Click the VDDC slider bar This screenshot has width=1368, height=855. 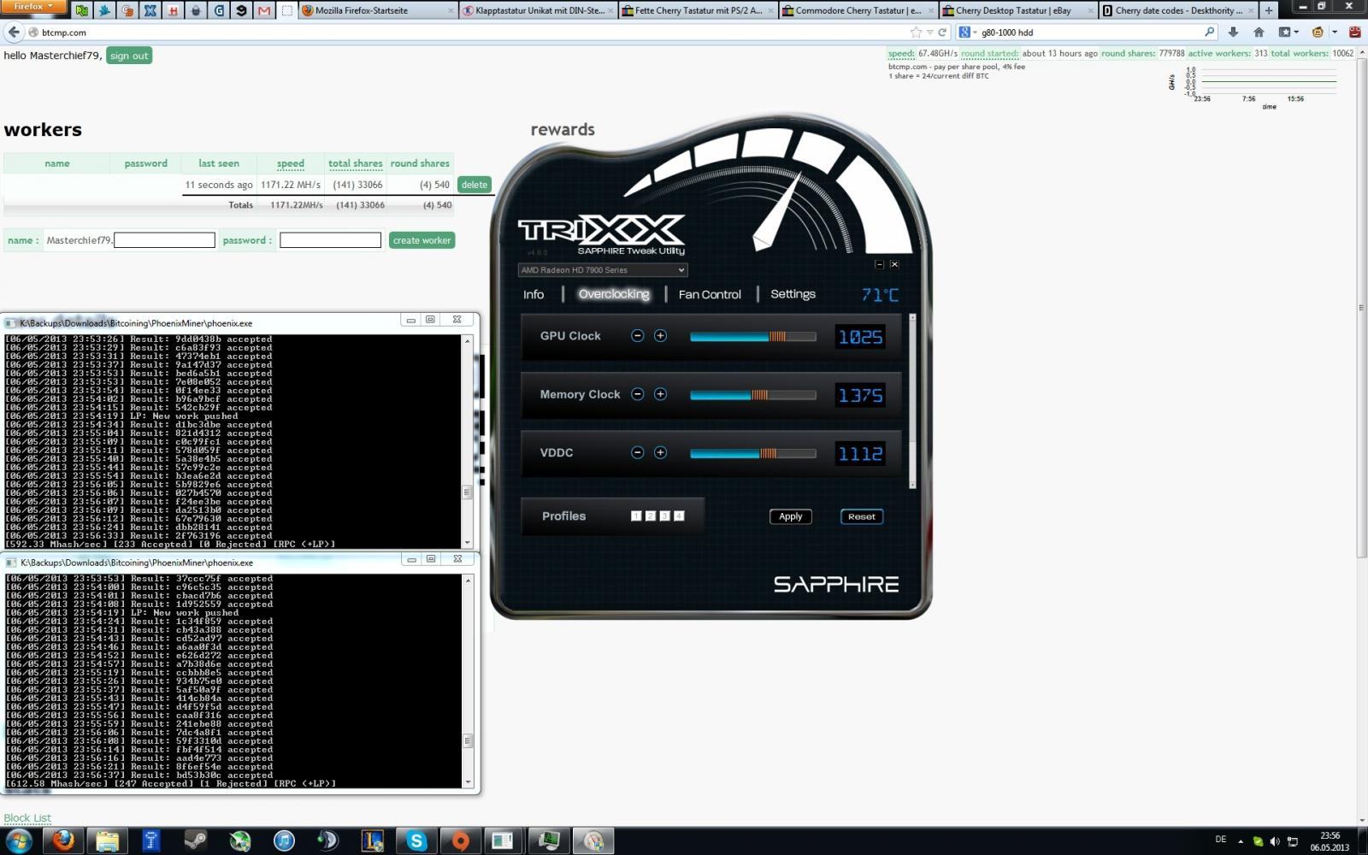click(753, 453)
